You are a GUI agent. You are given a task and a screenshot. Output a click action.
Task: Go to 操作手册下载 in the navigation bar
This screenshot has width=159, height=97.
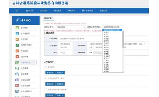click(x=88, y=11)
